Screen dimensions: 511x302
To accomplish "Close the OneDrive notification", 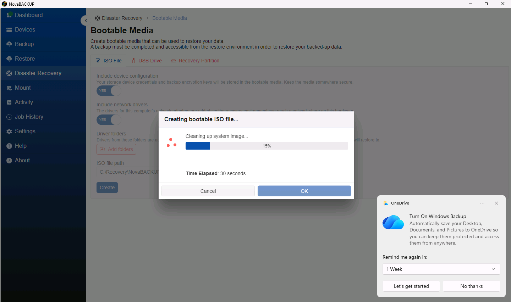I will click(496, 203).
